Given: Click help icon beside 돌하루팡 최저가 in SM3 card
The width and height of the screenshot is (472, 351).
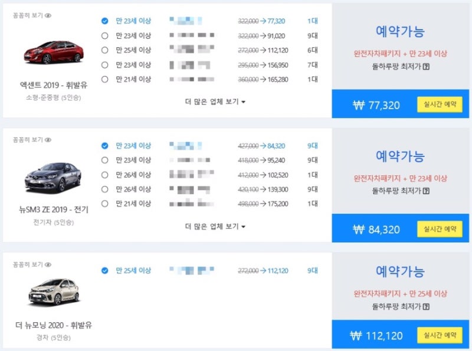Looking at the screenshot, I should 426,191.
